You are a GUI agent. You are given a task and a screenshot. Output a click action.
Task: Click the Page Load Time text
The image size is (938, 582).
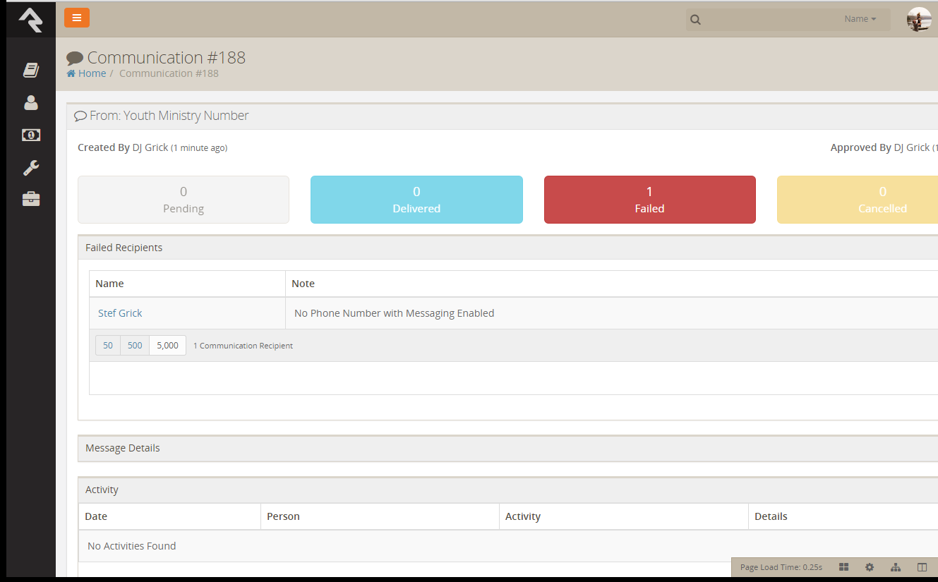click(781, 567)
